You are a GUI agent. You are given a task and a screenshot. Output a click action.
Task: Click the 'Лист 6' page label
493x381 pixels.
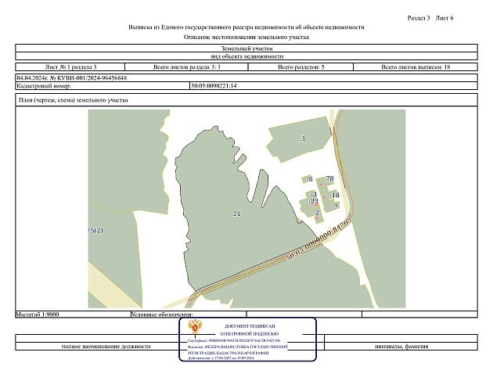(444, 18)
